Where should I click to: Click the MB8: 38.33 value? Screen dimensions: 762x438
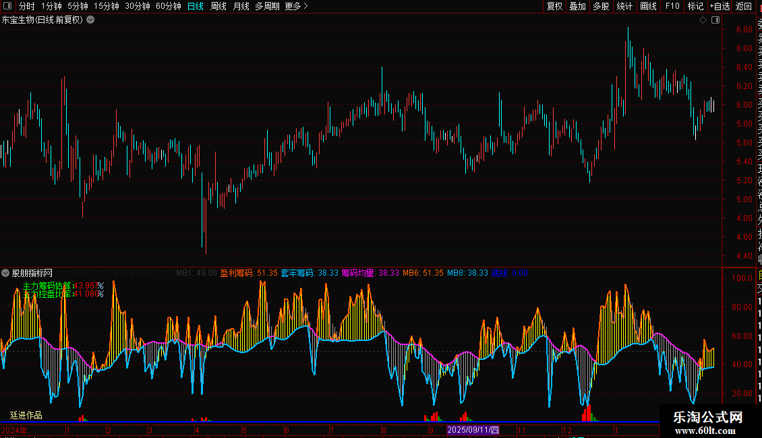tap(467, 273)
